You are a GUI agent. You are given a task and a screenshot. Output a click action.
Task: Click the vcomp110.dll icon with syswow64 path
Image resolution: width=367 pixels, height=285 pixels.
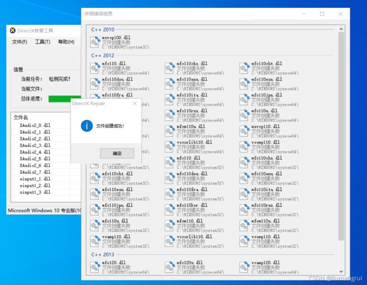(x=244, y=147)
